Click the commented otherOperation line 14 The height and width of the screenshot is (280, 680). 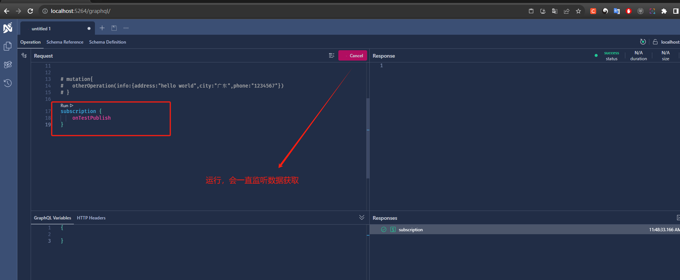172,86
